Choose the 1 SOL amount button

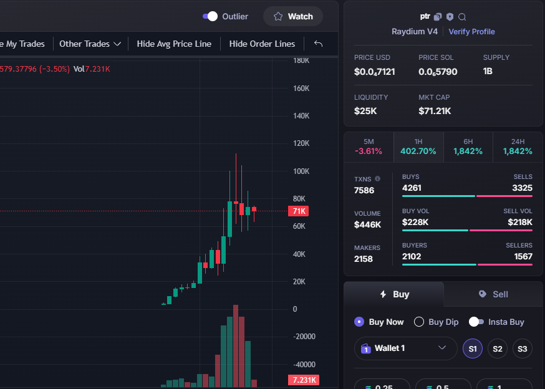coord(504,384)
